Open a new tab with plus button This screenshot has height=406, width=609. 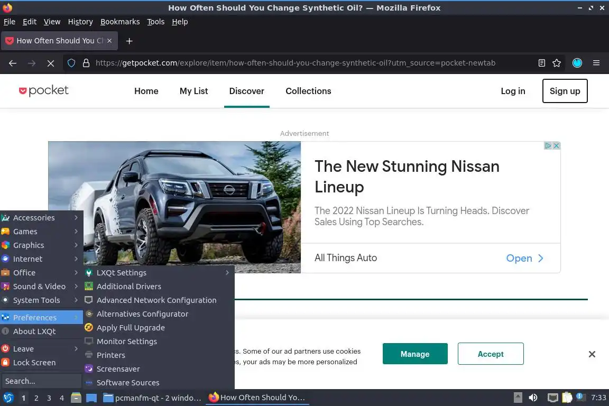point(130,41)
